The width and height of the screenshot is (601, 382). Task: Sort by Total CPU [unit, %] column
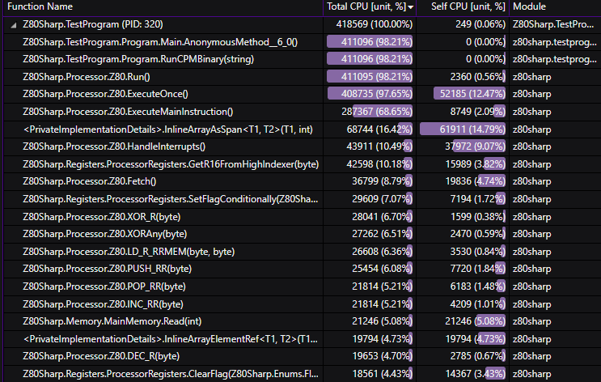(x=366, y=6)
